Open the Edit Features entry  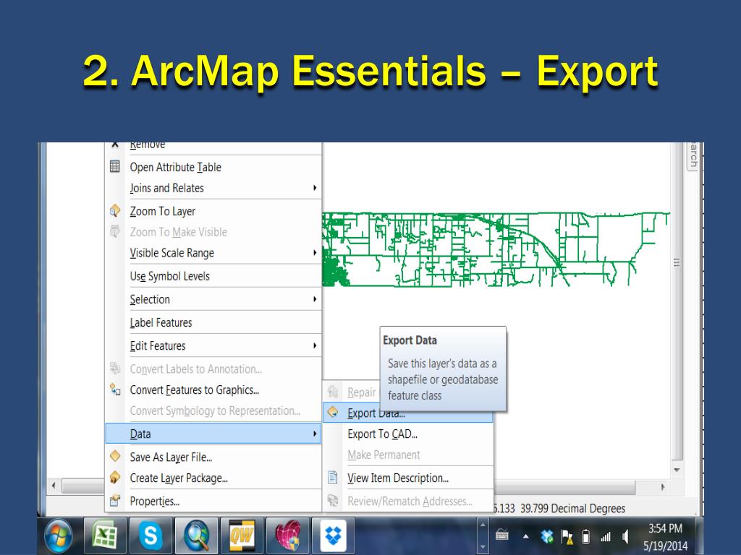point(213,345)
